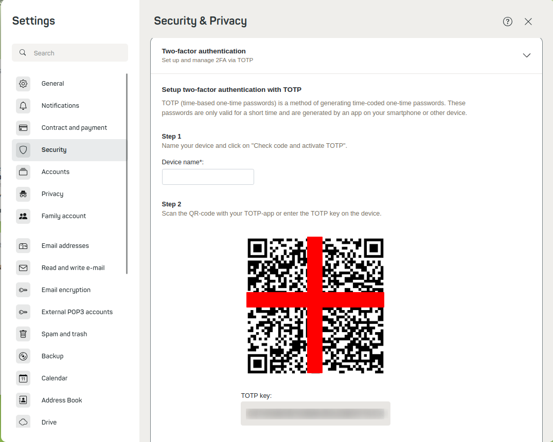Click the sidebar vertical scrollbar

pyautogui.click(x=127, y=175)
